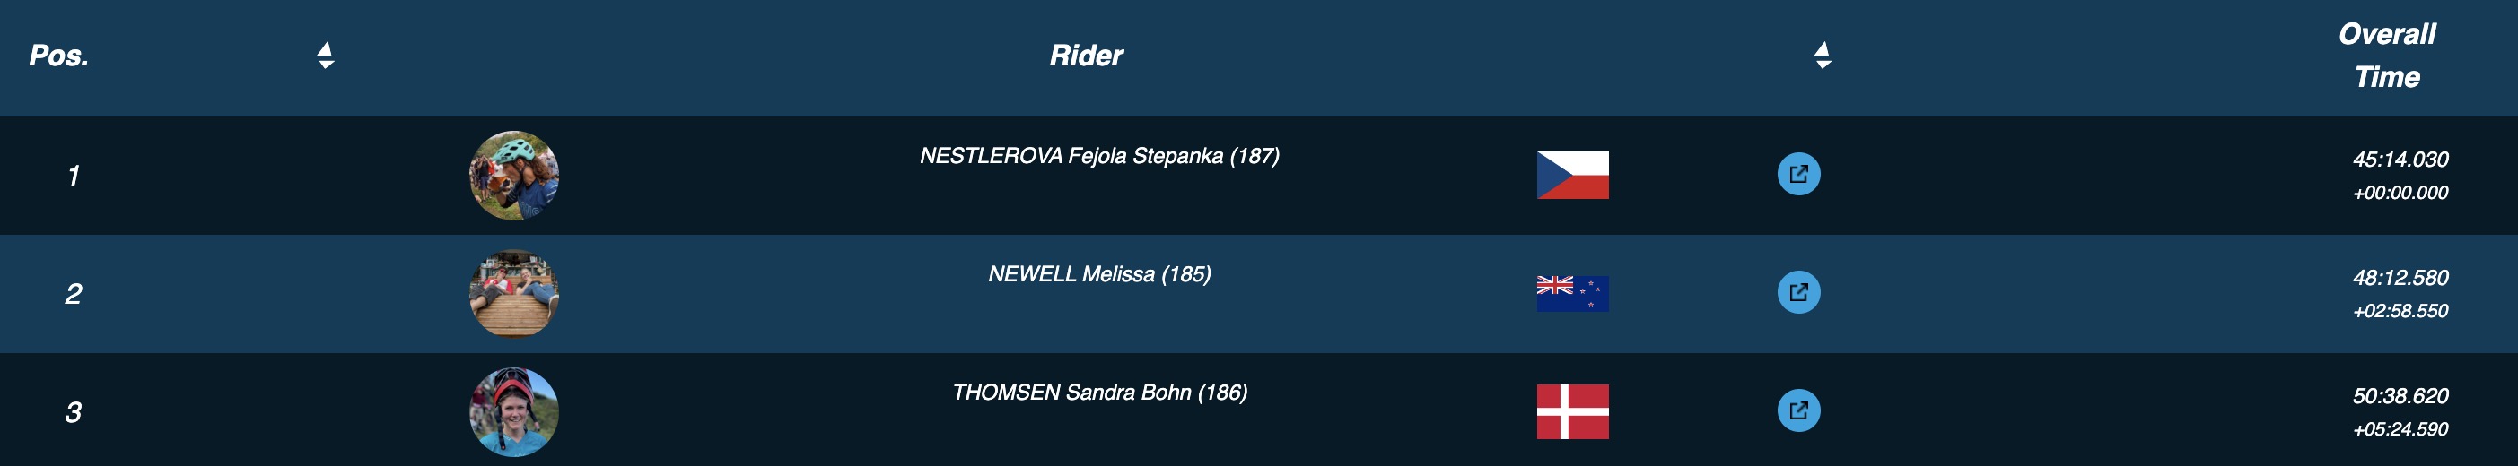2518x466 pixels.
Task: Click the 50:38.620 overall time
Action: tap(2400, 397)
